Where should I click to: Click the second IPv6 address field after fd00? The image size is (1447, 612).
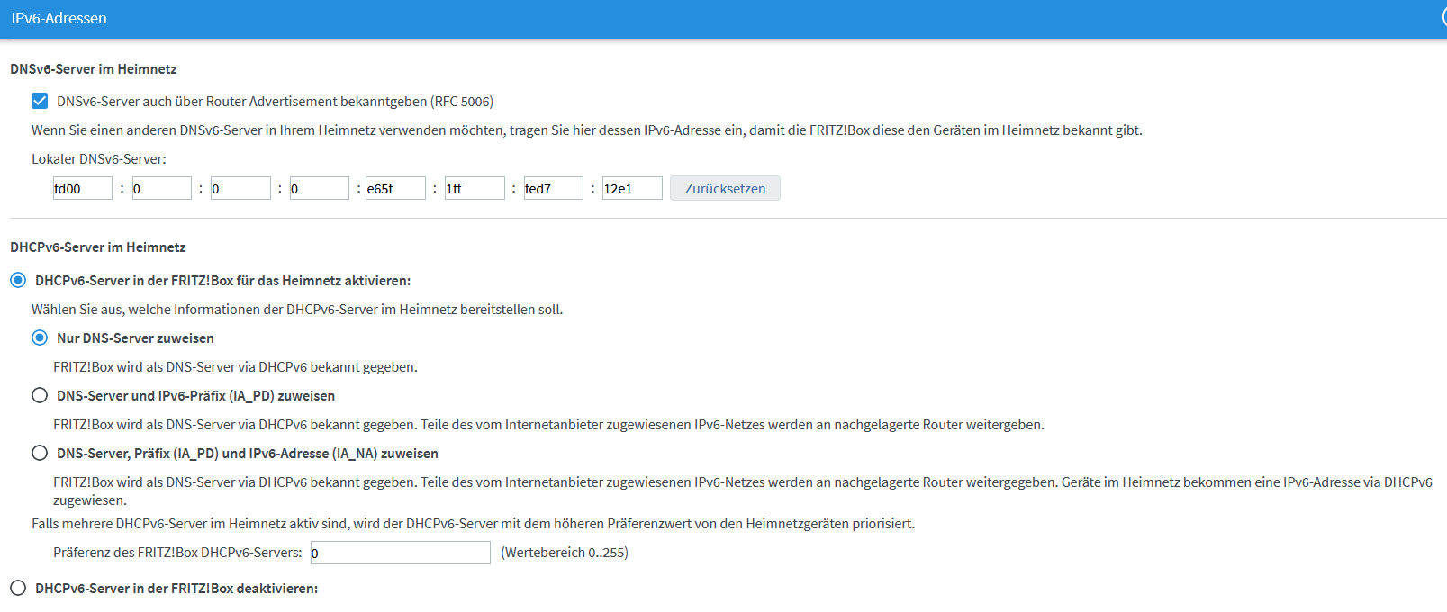point(161,188)
